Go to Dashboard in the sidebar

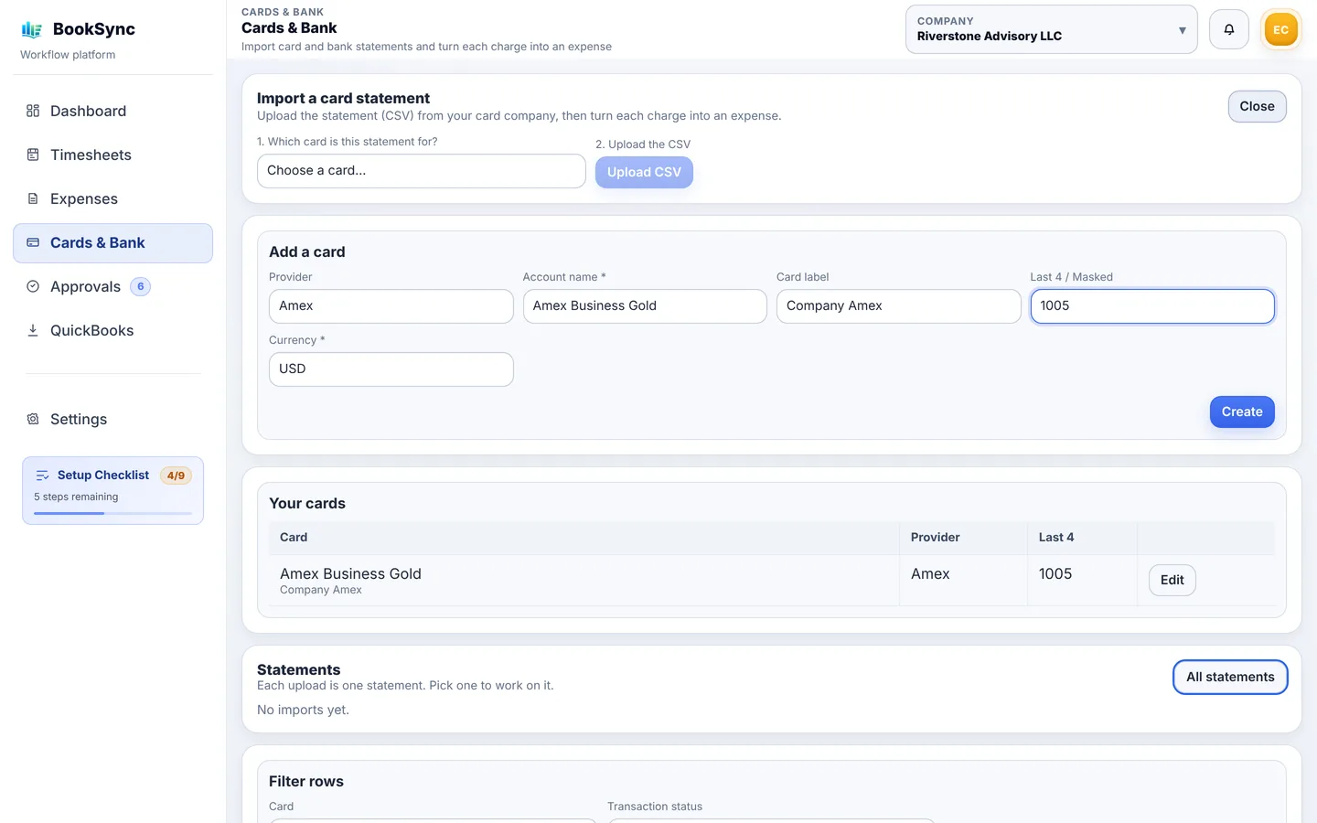pyautogui.click(x=112, y=111)
